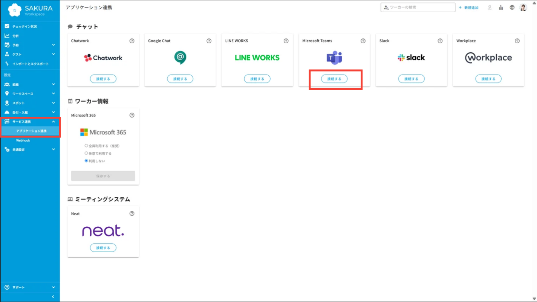Viewport: 537px width, 302px height.
Task: Click the globe language icon
Action: 512,8
